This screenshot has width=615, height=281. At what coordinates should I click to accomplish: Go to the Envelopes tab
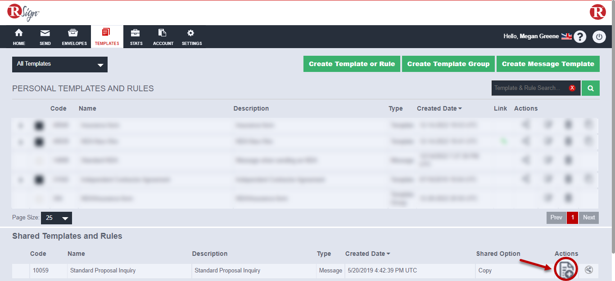tap(74, 37)
